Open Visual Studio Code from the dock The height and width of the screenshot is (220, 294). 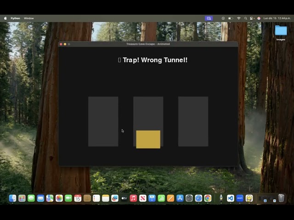[231, 198]
